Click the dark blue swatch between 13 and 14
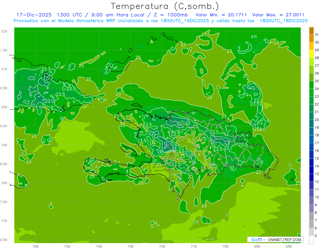 click(x=311, y=170)
